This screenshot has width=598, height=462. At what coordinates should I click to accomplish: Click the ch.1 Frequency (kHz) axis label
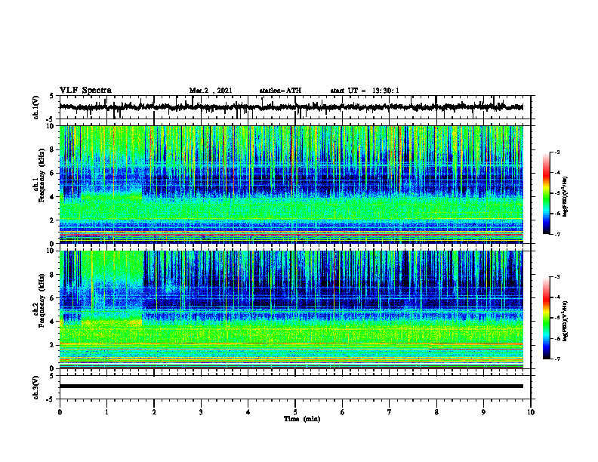[x=39, y=175]
